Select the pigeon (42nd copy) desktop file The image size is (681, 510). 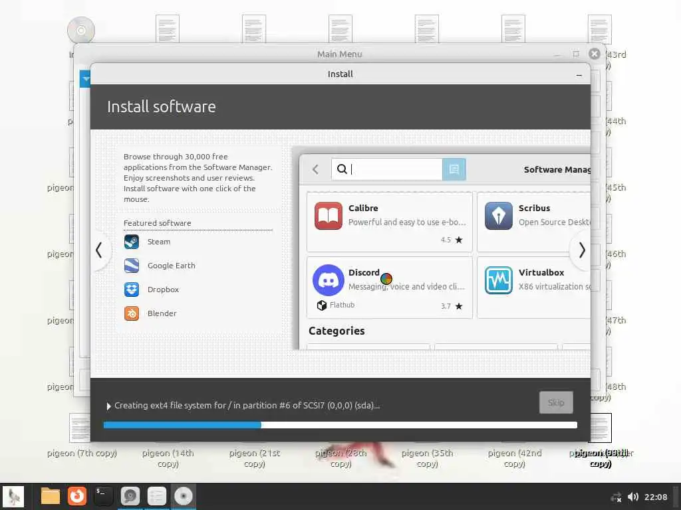(514, 458)
